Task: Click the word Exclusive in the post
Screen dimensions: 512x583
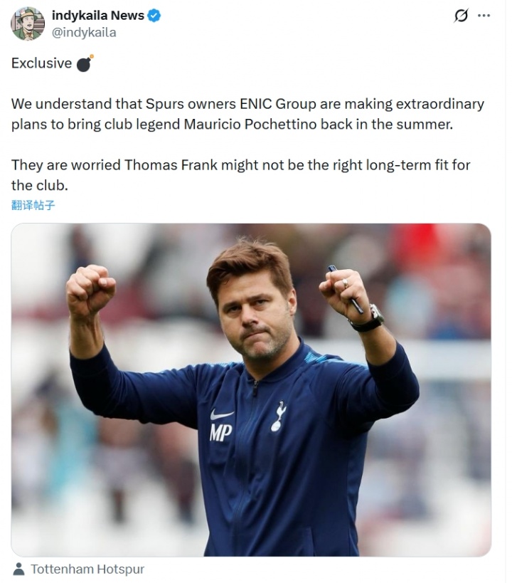Action: point(41,63)
